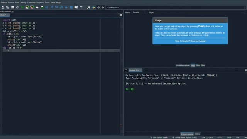Open the Help menu
Viewport: 247px width, 139px height.
58,3
